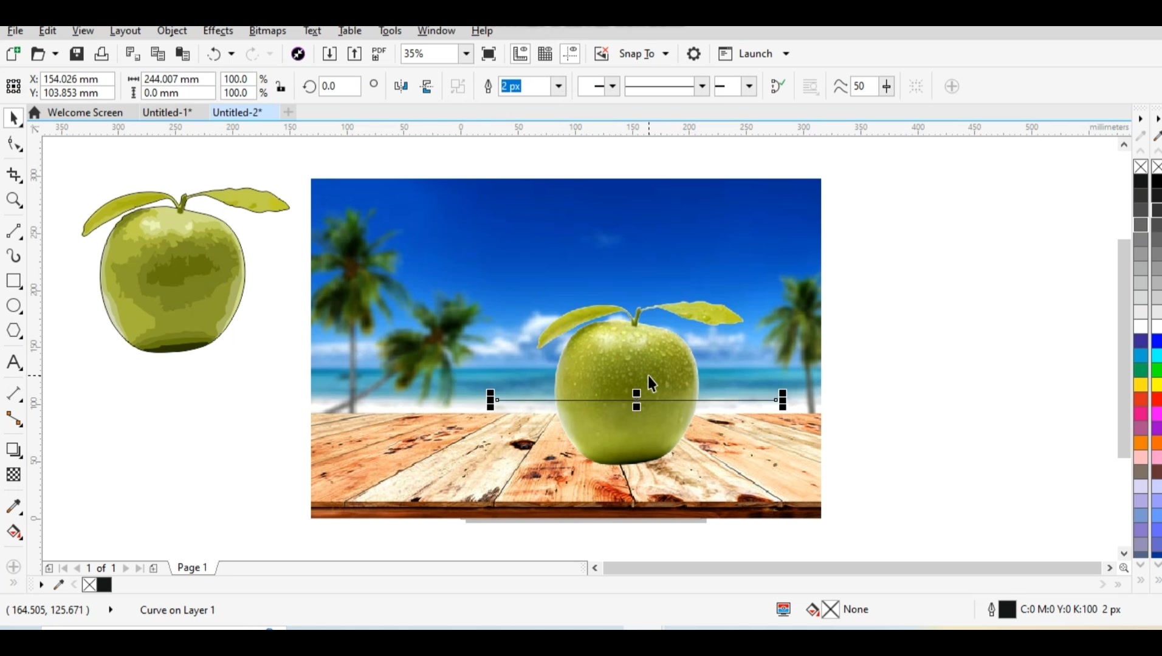Click the Launch button label
Screen dimensions: 1162x656
pyautogui.click(x=755, y=53)
